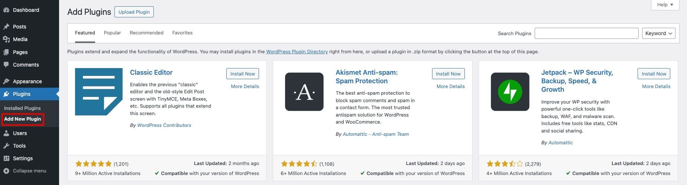The image size is (687, 185).
Task: Click the Tools wrench icon
Action: tap(6, 146)
